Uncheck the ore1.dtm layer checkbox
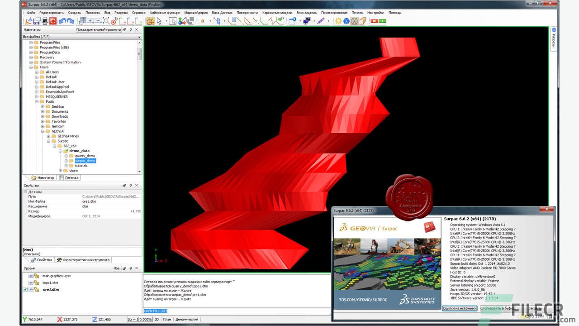 coord(25,289)
